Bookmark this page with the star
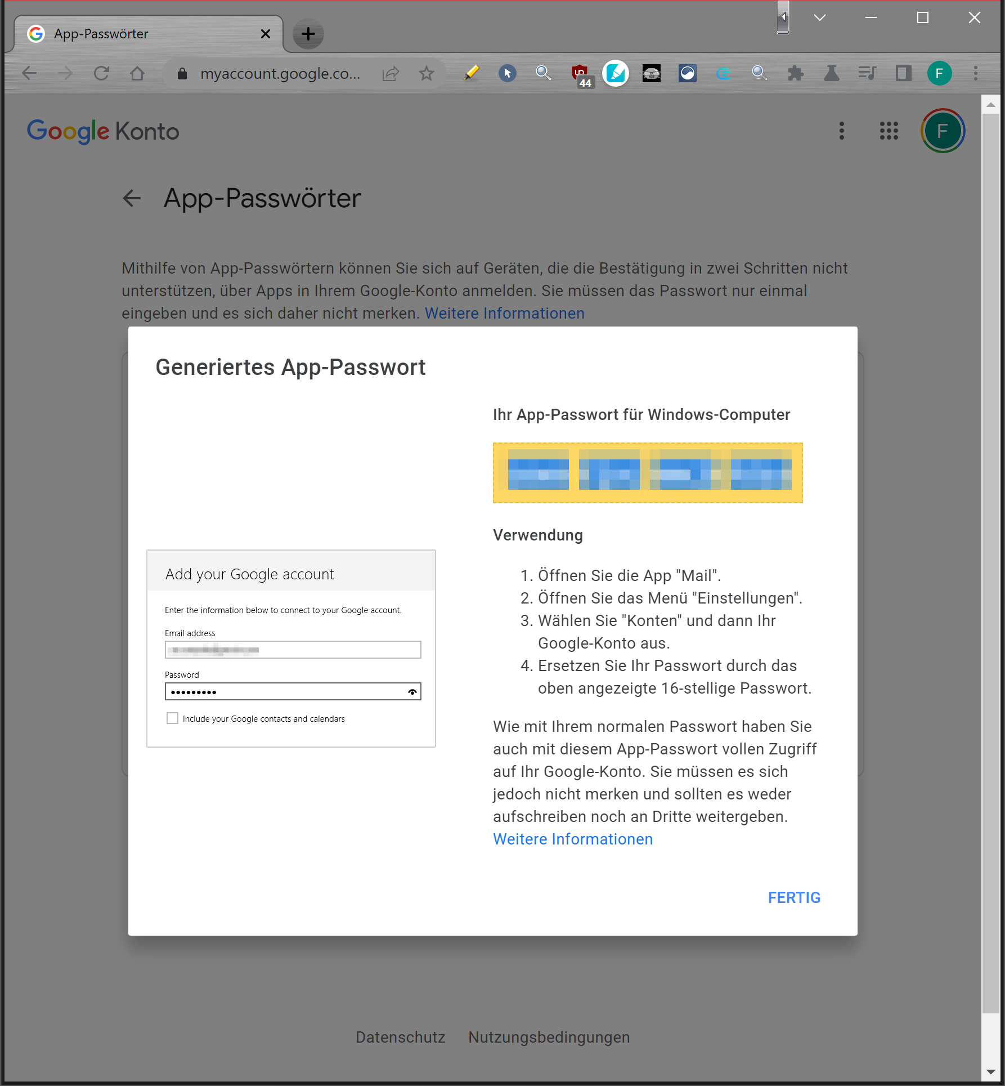Viewport: 1005px width, 1086px height. pyautogui.click(x=427, y=73)
